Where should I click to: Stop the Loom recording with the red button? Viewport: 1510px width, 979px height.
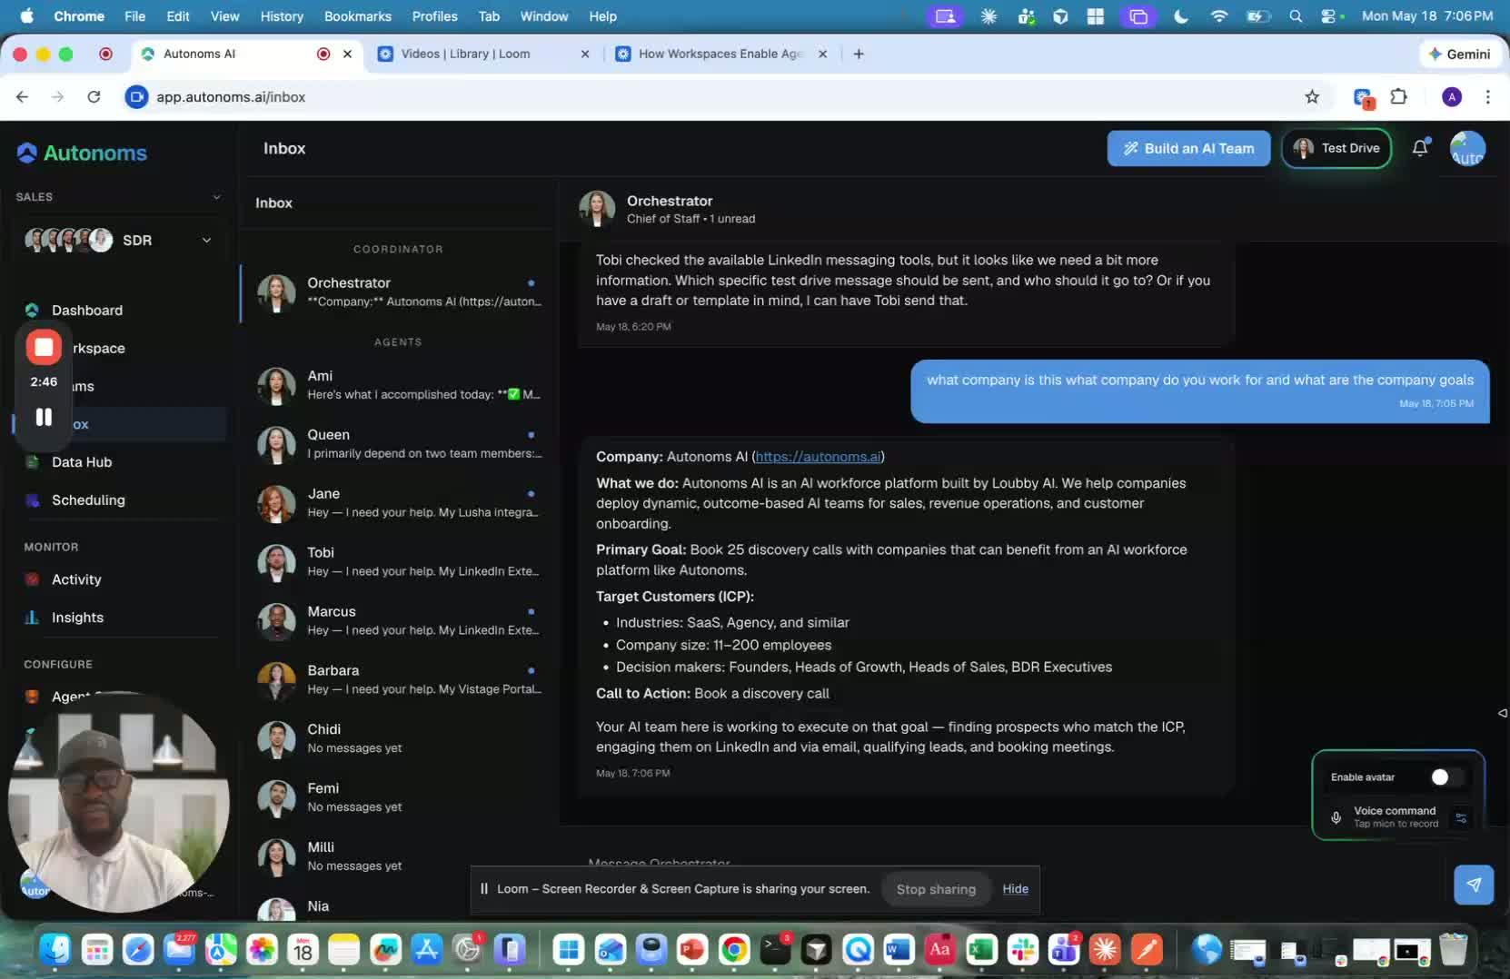pos(44,347)
